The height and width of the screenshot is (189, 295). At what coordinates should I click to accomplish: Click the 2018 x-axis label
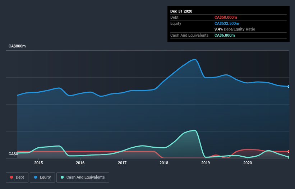pyautogui.click(x=164, y=163)
